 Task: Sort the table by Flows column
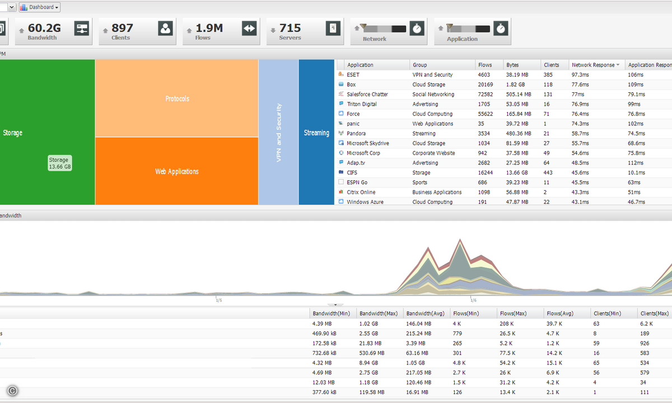pyautogui.click(x=489, y=65)
